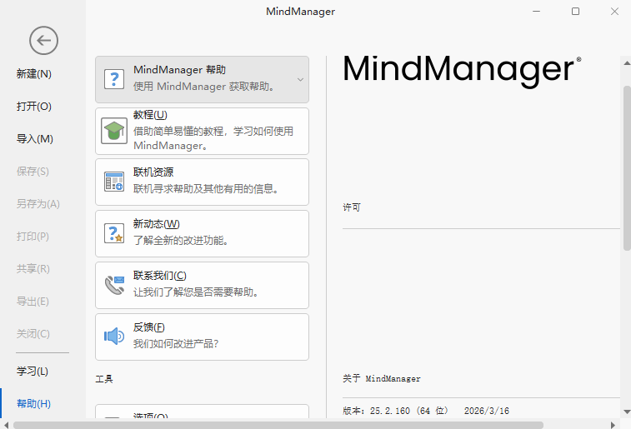Click the scrollbar up arrow

pos(627,63)
